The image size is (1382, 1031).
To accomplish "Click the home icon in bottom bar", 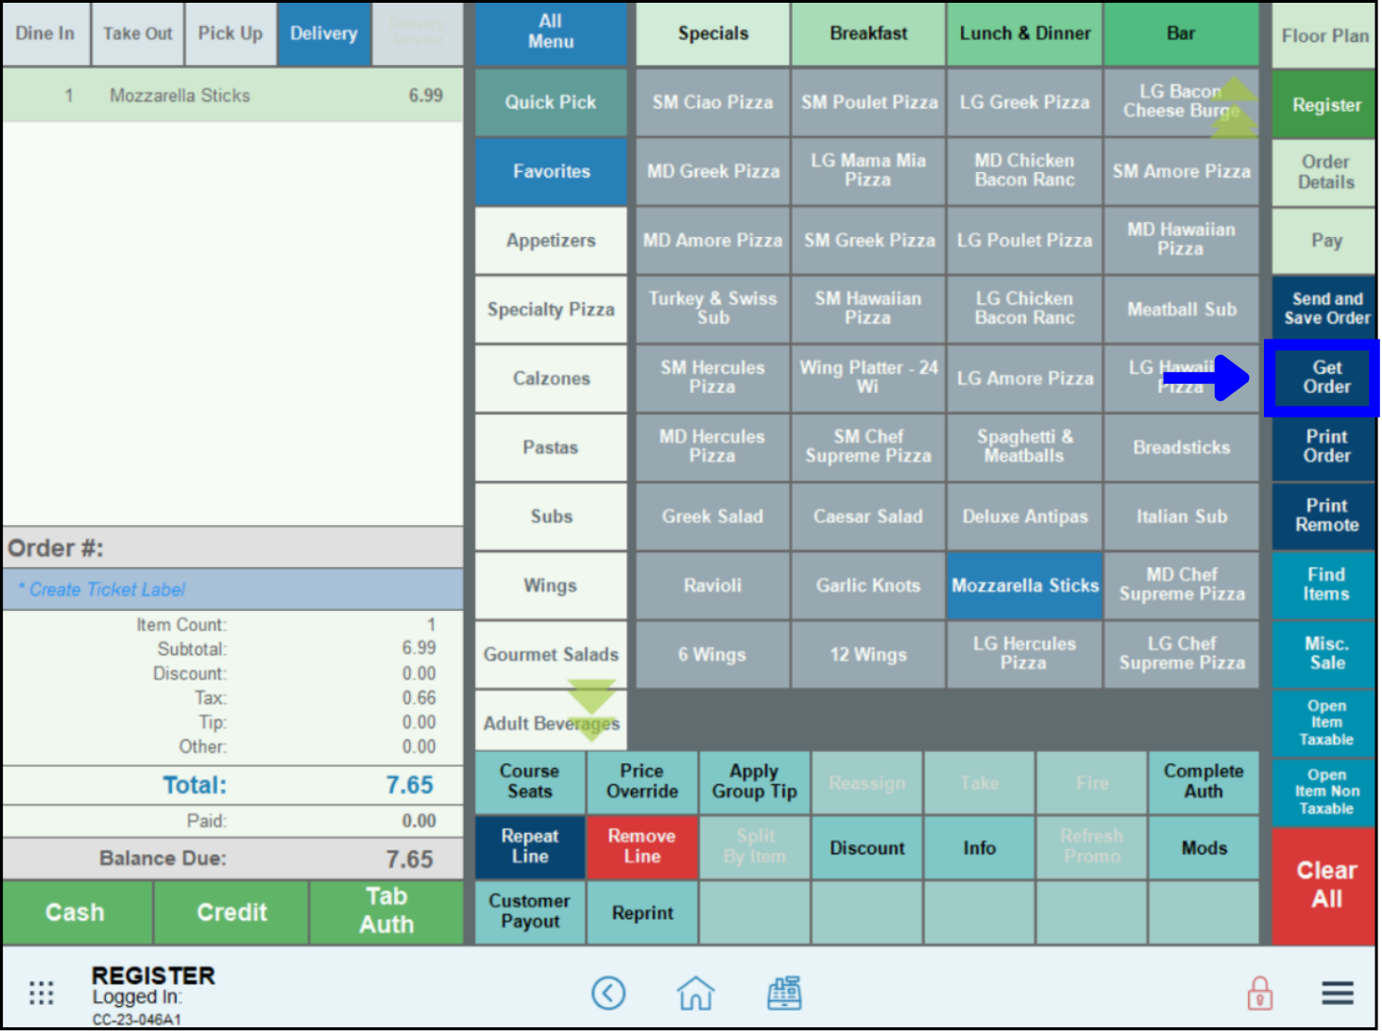I will click(x=695, y=993).
